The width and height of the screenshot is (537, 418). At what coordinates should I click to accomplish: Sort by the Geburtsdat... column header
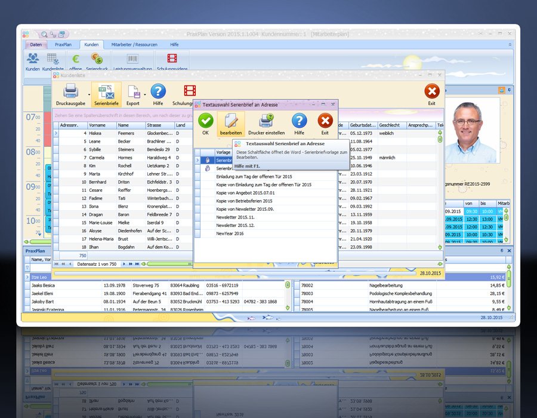click(x=363, y=125)
